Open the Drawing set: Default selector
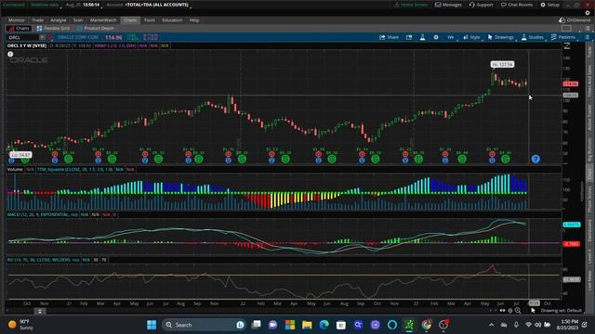Image resolution: width=595 pixels, height=334 pixels. (x=562, y=311)
